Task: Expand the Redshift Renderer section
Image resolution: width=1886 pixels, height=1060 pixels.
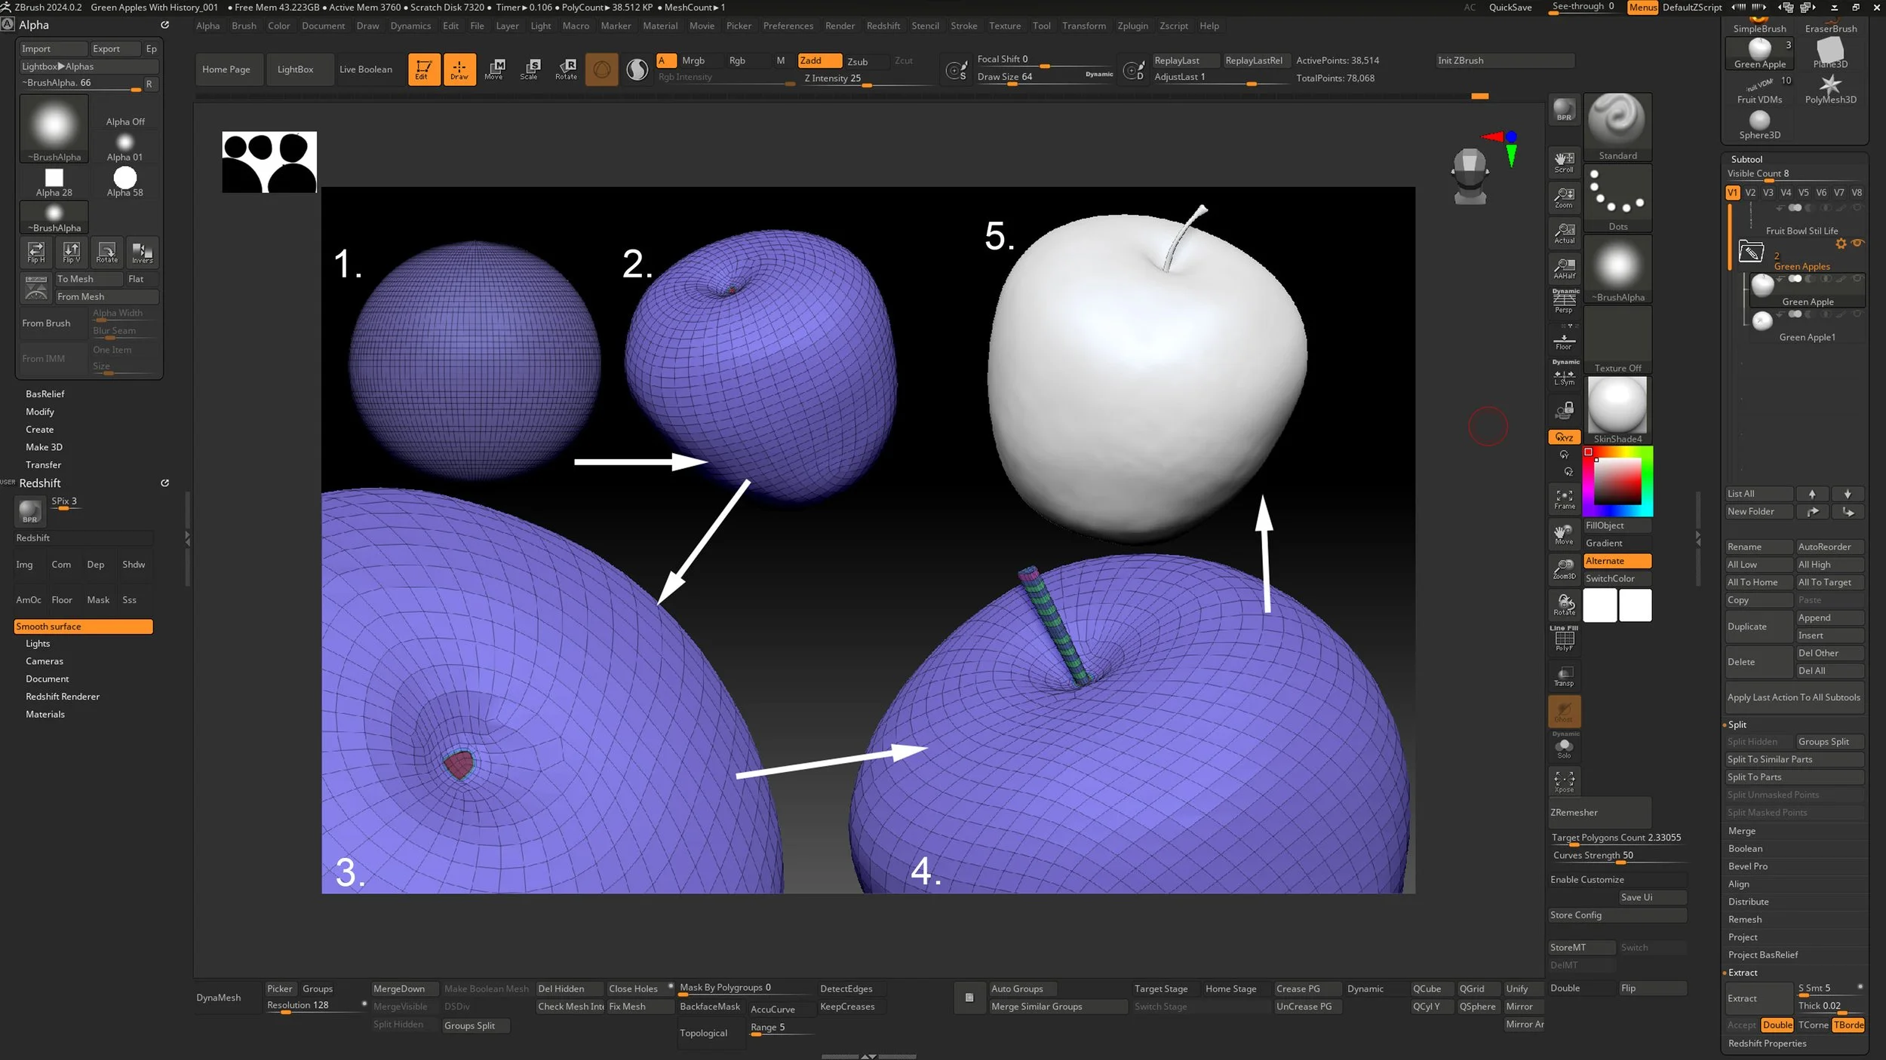Action: [63, 697]
